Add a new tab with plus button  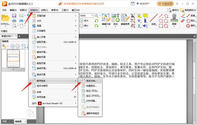[19, 36]
